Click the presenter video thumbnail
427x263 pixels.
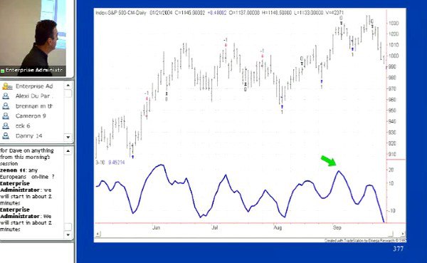point(33,38)
